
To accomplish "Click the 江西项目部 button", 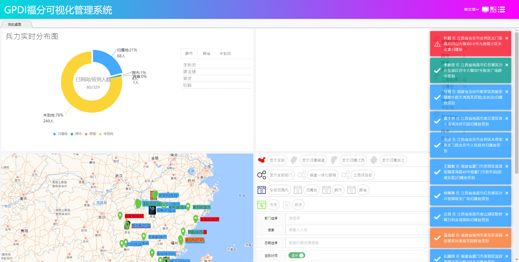I will [362, 175].
